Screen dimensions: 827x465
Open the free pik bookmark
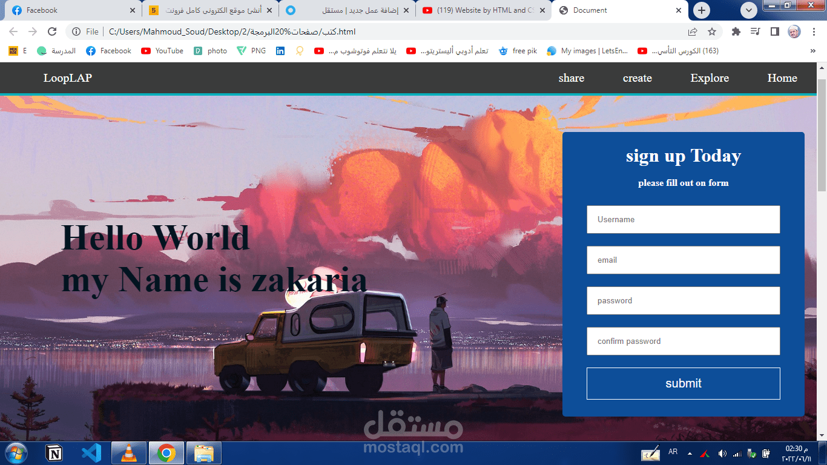[518, 51]
